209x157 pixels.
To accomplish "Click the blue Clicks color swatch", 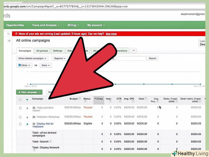I will tap(20, 65).
